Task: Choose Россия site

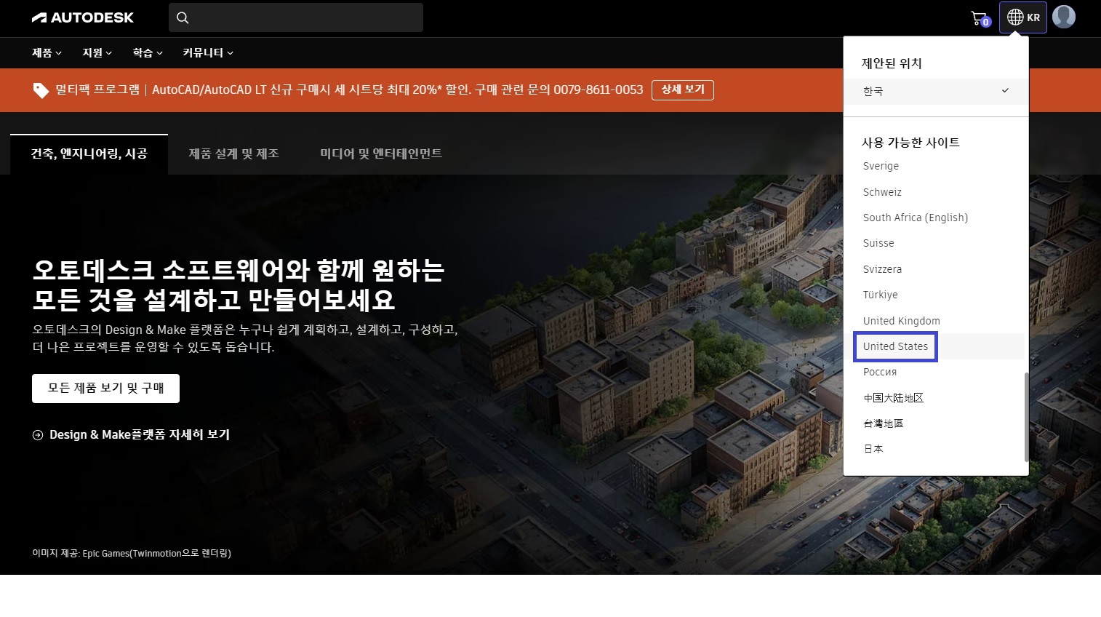Action: click(x=880, y=372)
